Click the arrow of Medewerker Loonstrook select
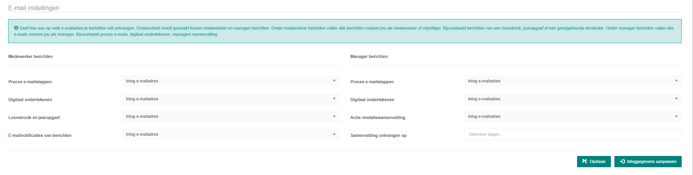 point(334,117)
